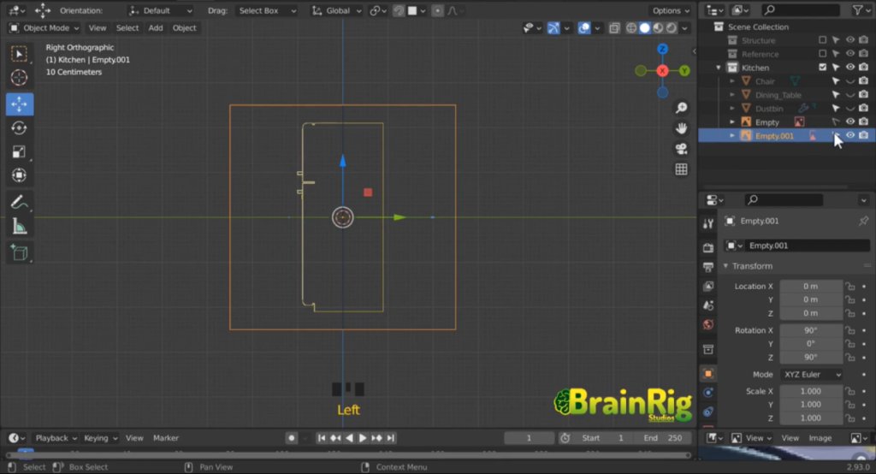Open the Object menu
Image resolution: width=876 pixels, height=474 pixels.
(185, 28)
